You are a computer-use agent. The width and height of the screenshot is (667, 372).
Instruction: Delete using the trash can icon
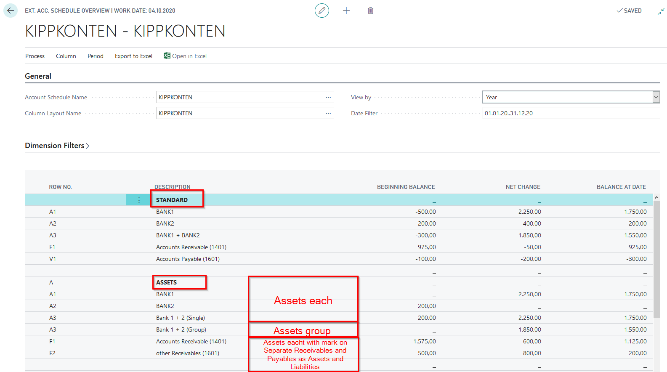pyautogui.click(x=370, y=11)
